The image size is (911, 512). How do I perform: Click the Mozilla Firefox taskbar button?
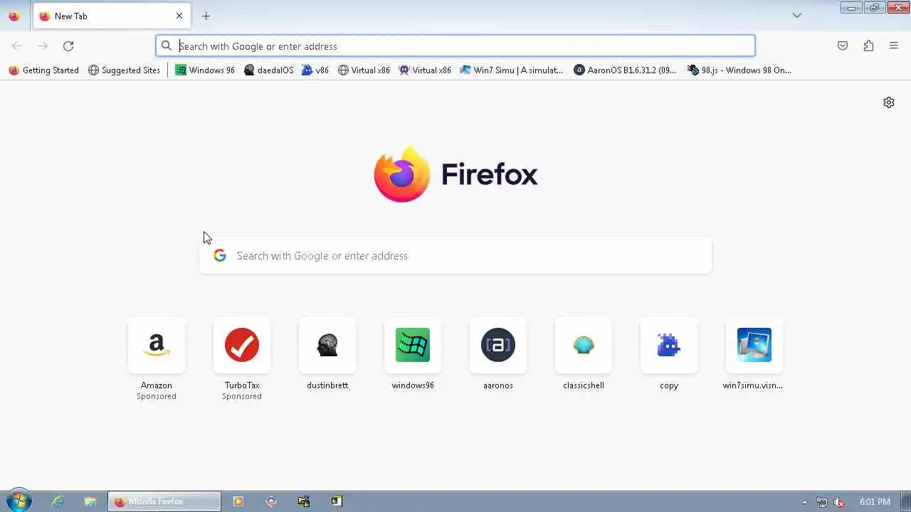[x=164, y=501]
